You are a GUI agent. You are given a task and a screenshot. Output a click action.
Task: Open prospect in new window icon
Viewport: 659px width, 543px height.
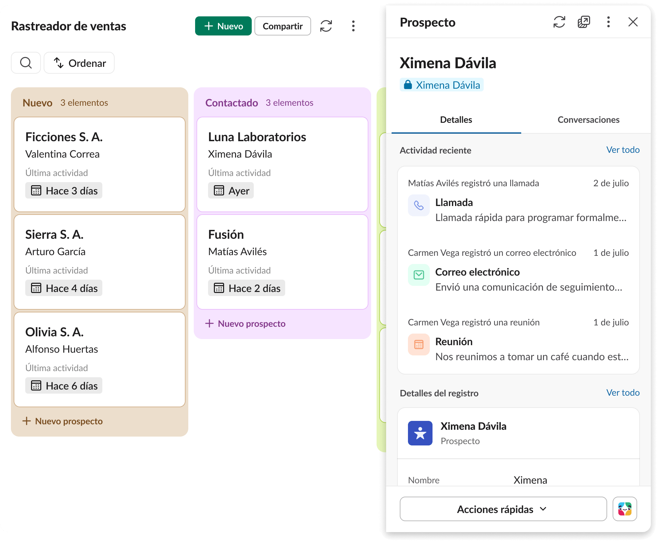(x=584, y=22)
